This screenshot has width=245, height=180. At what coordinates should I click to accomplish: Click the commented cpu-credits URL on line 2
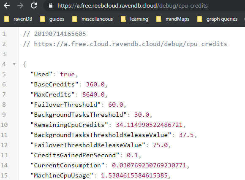coord(131,44)
